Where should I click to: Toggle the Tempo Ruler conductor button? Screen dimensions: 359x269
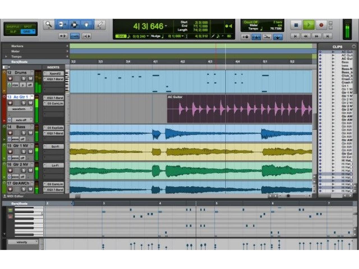278,37
